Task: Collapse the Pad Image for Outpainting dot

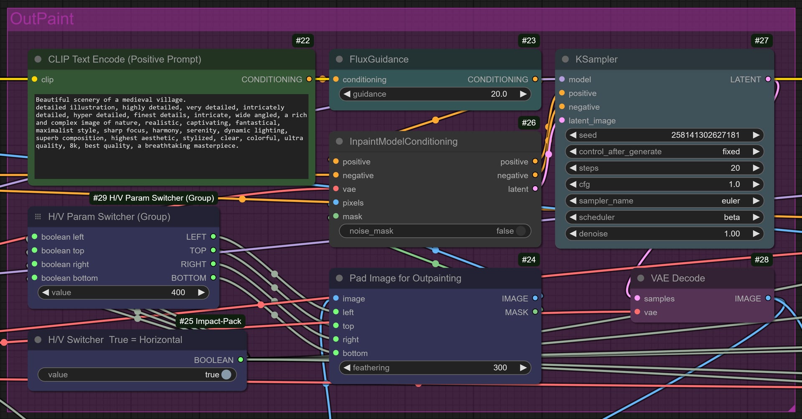Action: tap(339, 278)
